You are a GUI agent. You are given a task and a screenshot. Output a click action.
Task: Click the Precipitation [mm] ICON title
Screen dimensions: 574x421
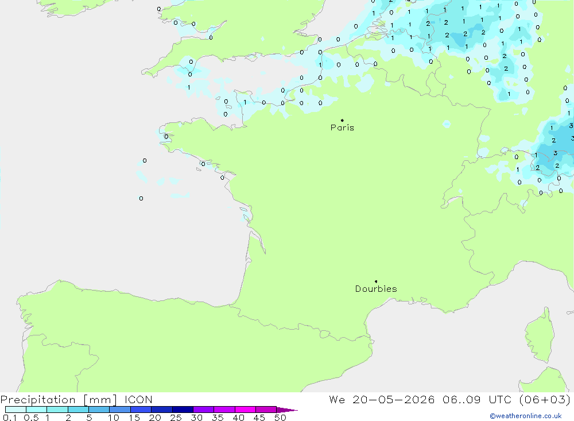coord(76,400)
